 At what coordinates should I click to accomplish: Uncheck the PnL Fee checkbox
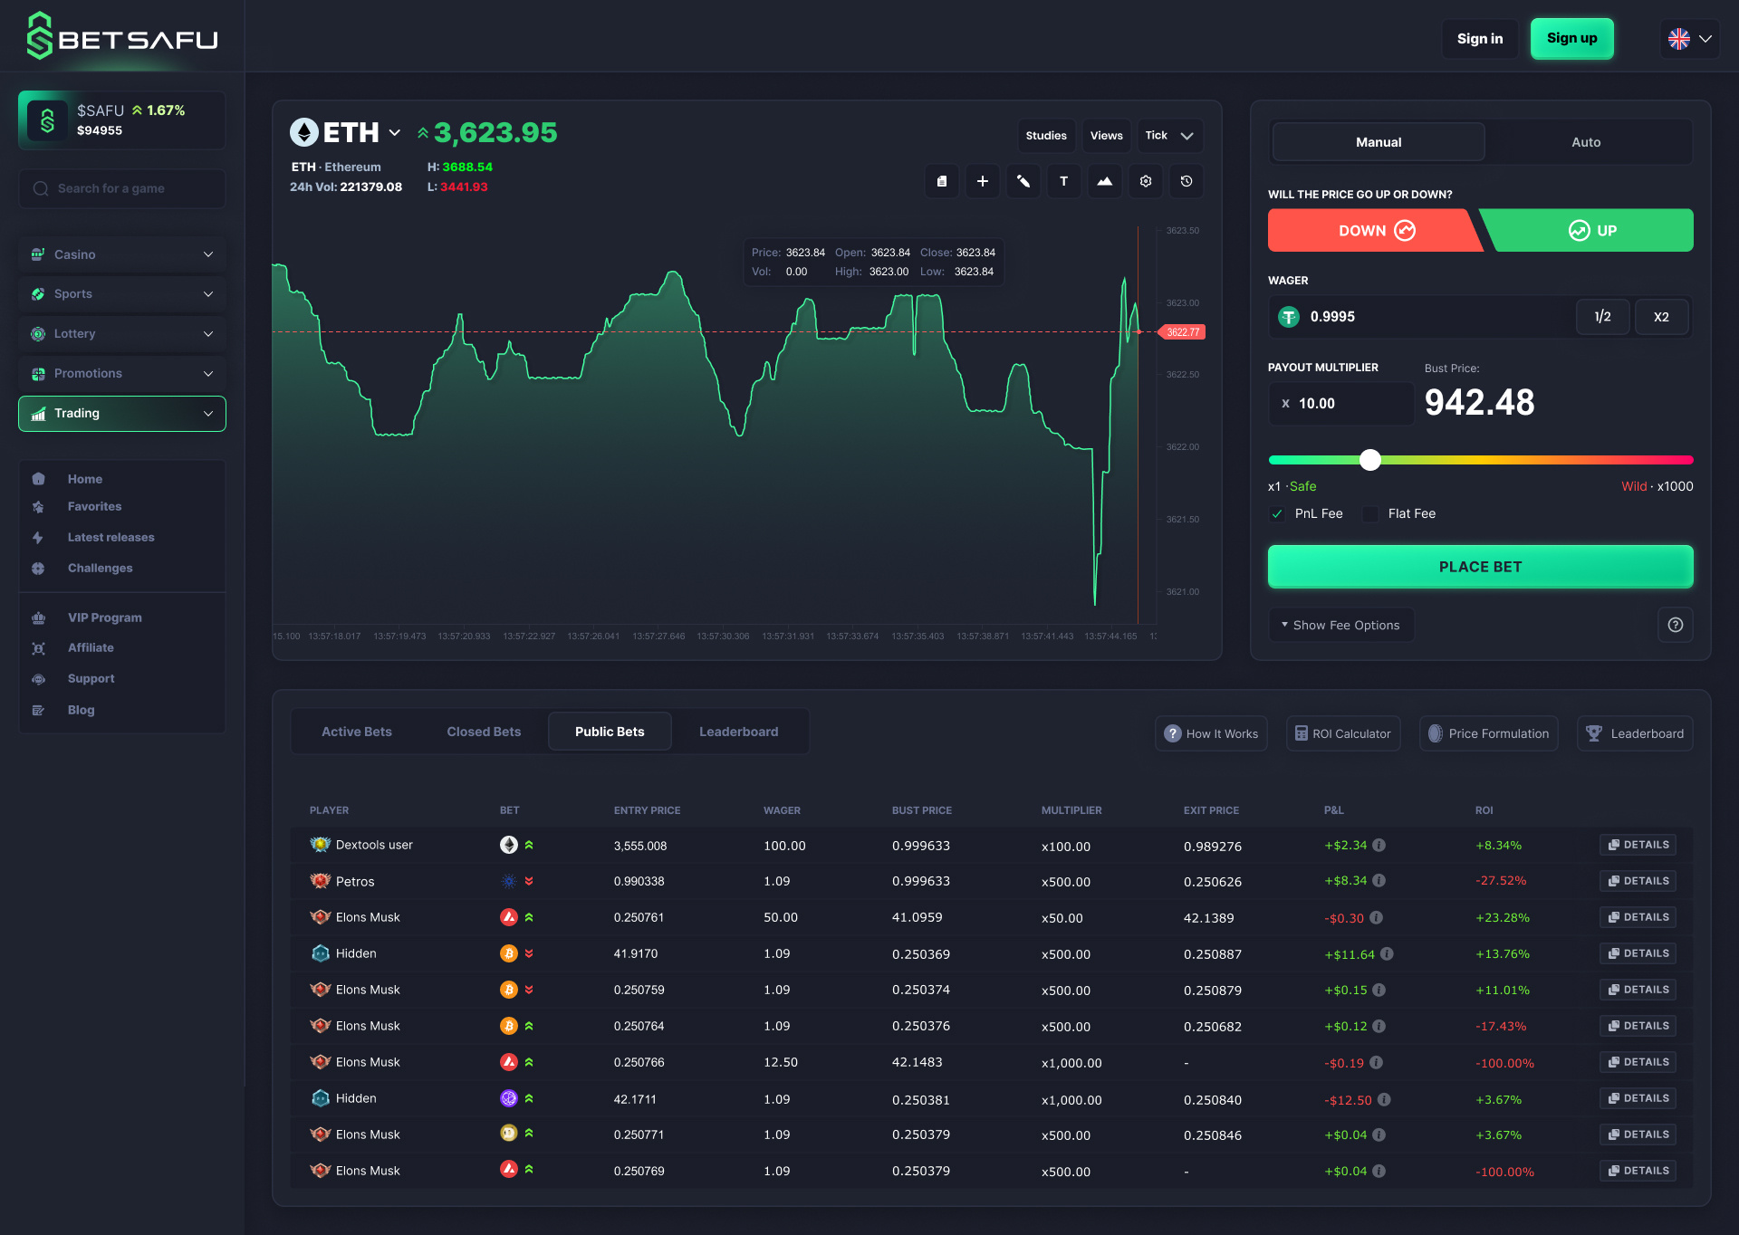pos(1276,513)
